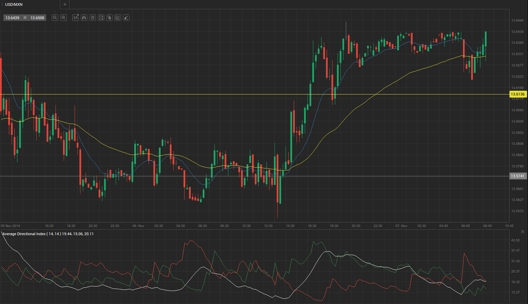
Task: Open the 15-minute timeframe selector
Action: 75,18
